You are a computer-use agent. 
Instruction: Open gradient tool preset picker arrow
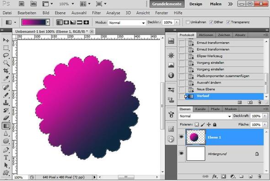pyautogui.click(x=15, y=22)
